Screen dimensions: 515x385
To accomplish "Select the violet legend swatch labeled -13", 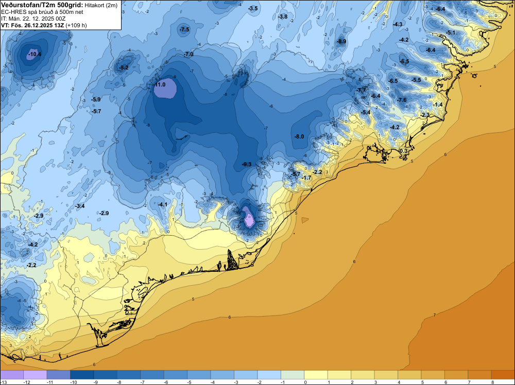I will [x=12, y=375].
